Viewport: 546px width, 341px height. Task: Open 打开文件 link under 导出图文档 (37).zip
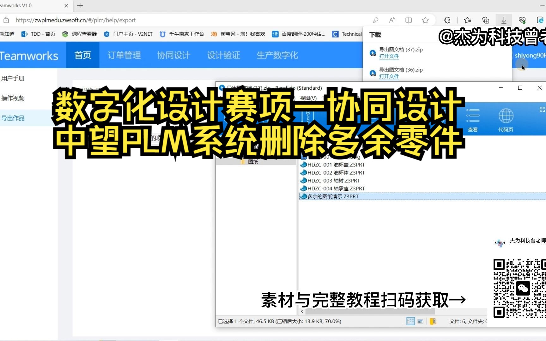[x=389, y=56]
